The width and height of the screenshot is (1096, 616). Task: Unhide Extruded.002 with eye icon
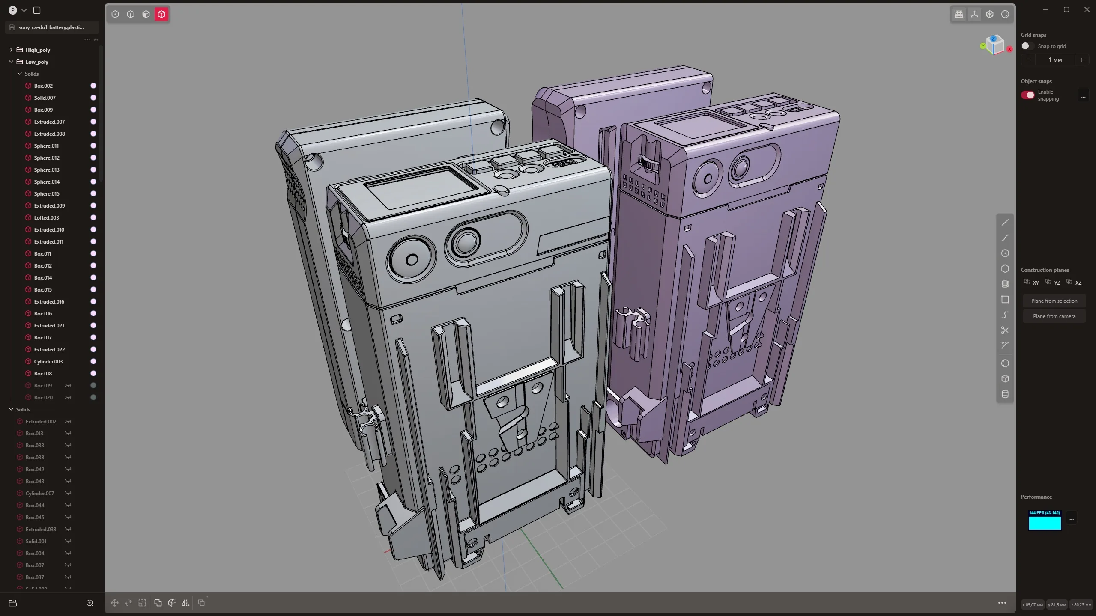[68, 421]
